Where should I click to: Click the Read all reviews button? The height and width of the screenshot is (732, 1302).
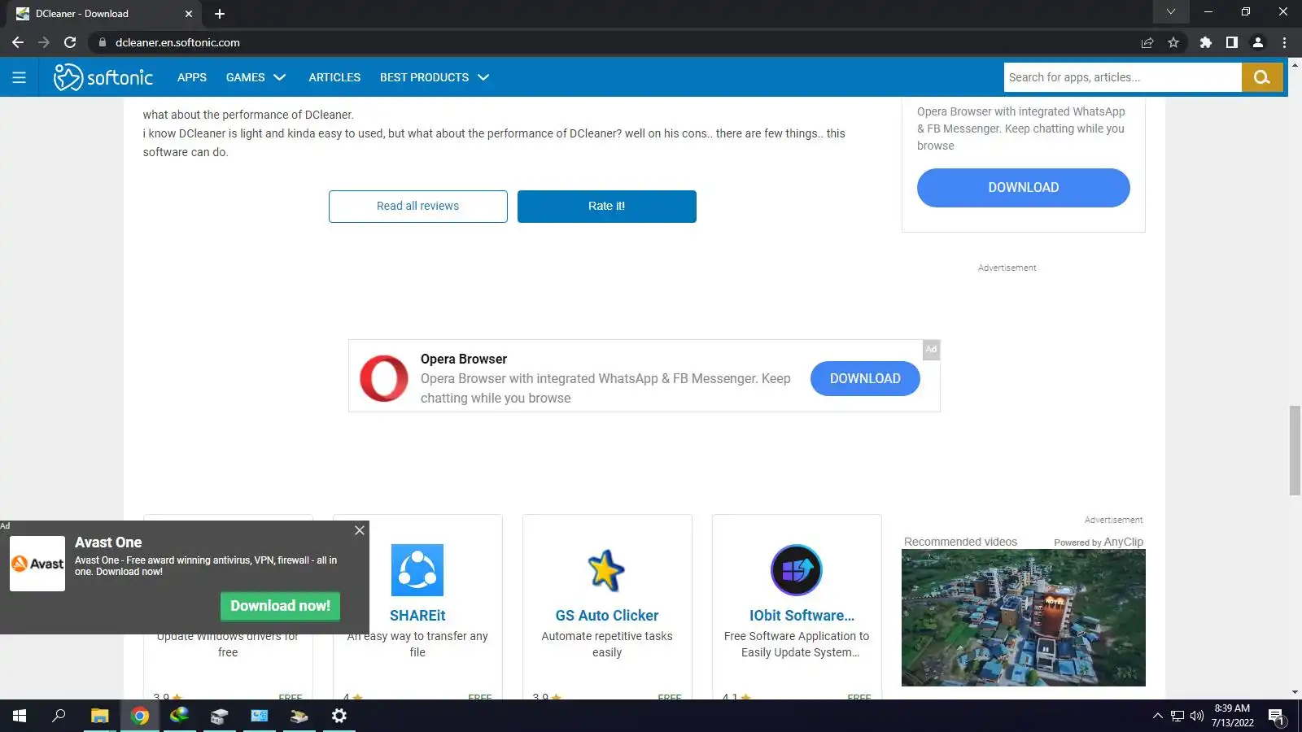418,207
